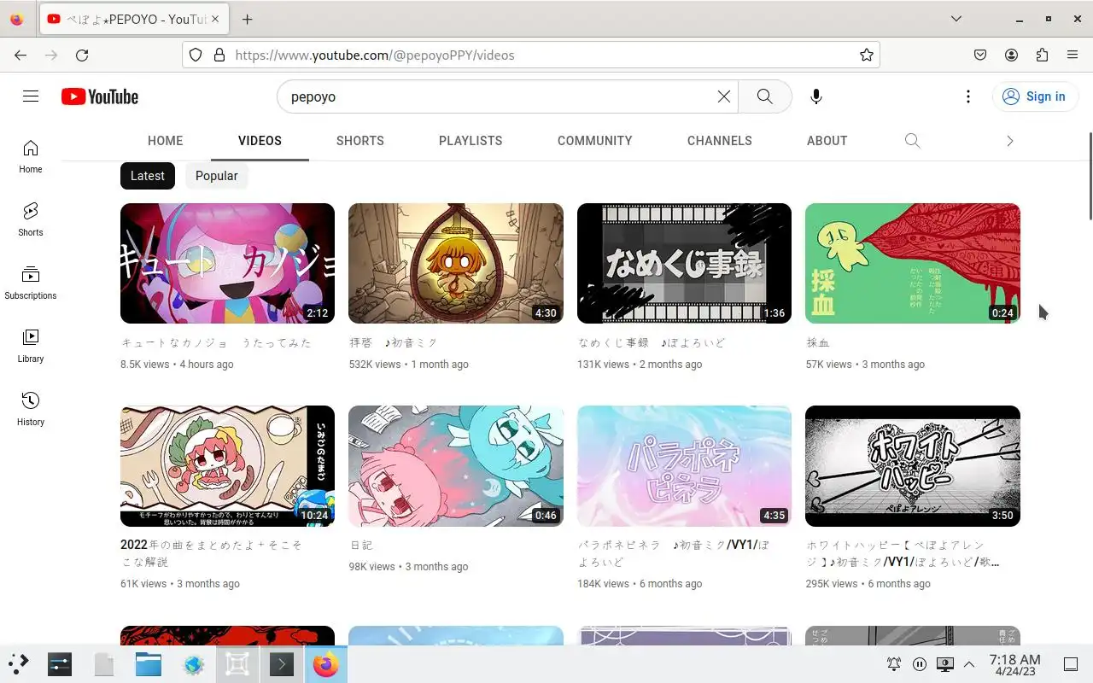Open video title なめくじ事録 ♪ぼよろいど

click(652, 342)
